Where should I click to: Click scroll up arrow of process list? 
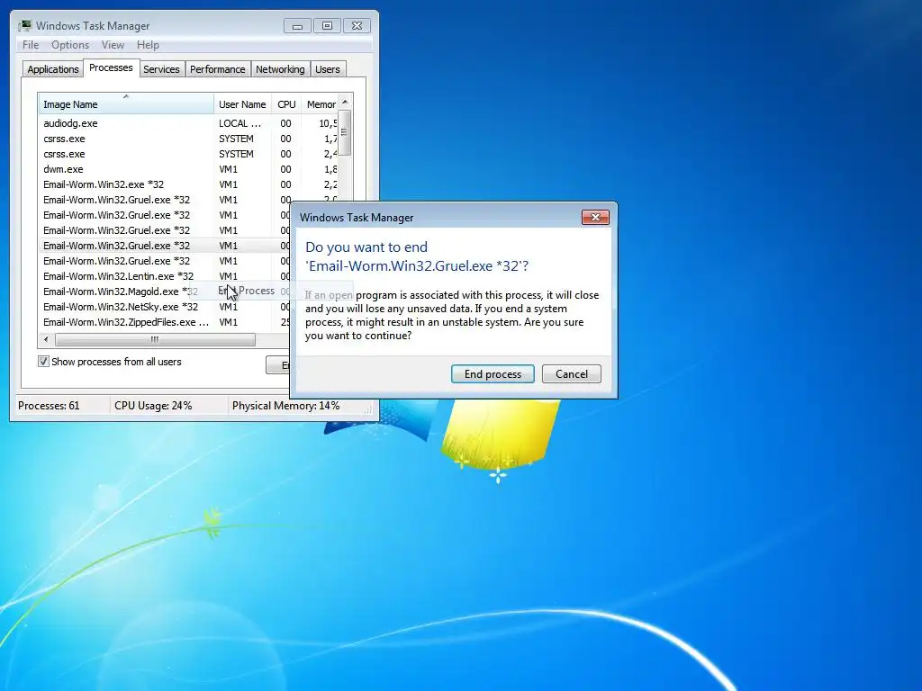coord(345,102)
